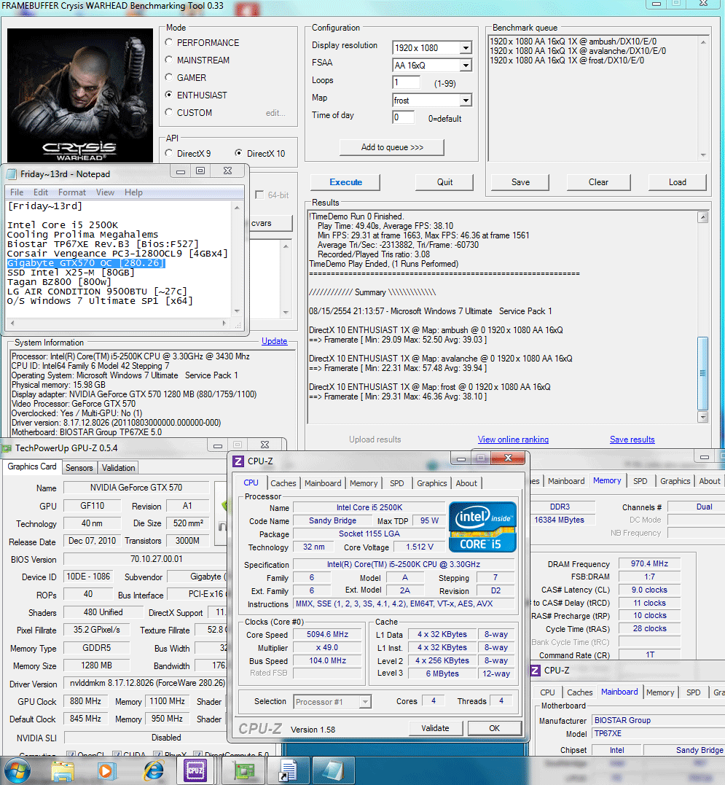
Task: Click the Add to queue >>> button
Action: point(392,147)
